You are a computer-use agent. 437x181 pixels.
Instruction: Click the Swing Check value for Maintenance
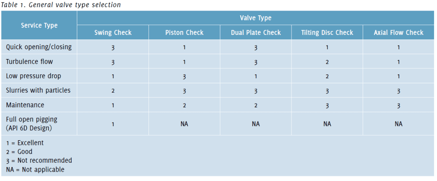[113, 105]
